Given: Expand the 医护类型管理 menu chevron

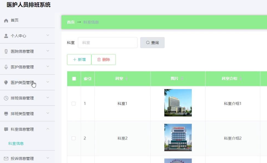Looking at the screenshot, I should (48, 82).
